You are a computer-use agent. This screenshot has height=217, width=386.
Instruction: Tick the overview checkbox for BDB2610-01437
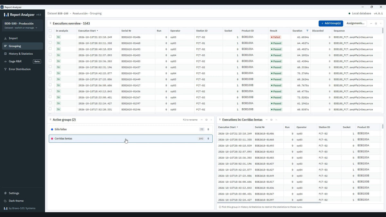(x=50, y=67)
